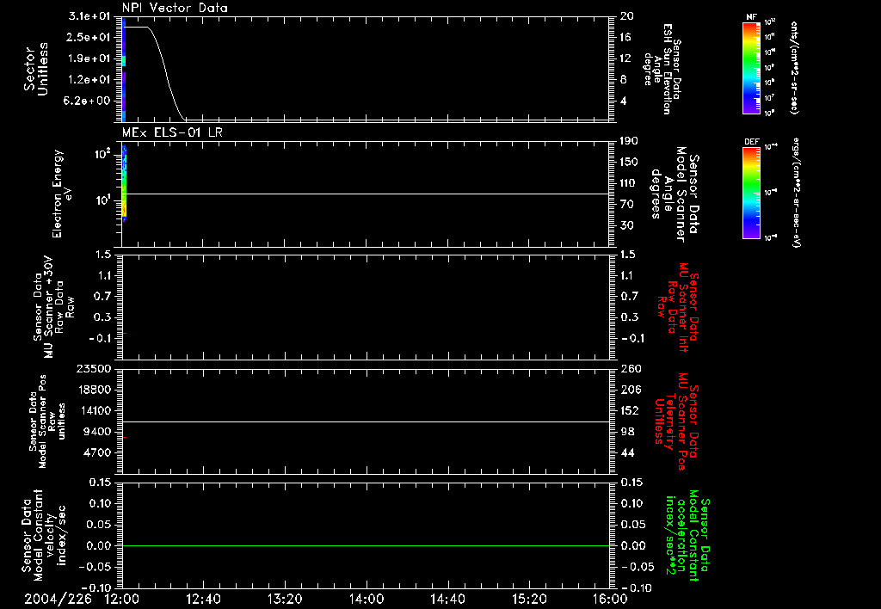The height and width of the screenshot is (609, 881).
Task: Click the DEF color scale bar
Action: point(751,193)
